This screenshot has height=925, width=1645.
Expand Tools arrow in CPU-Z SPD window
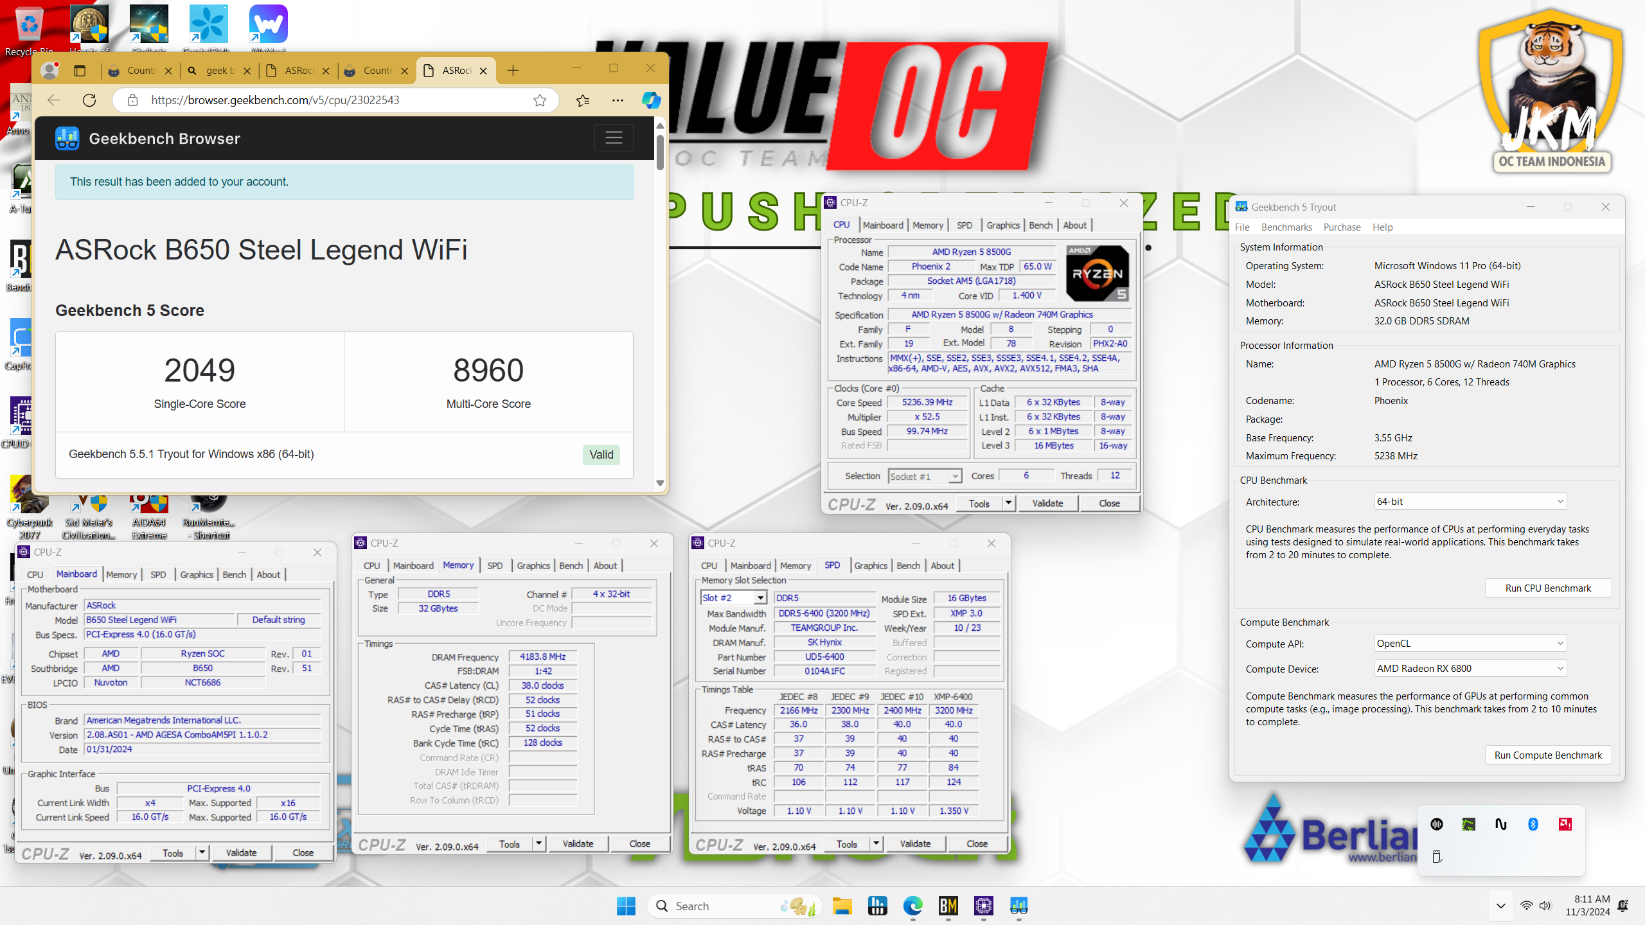[x=876, y=844]
